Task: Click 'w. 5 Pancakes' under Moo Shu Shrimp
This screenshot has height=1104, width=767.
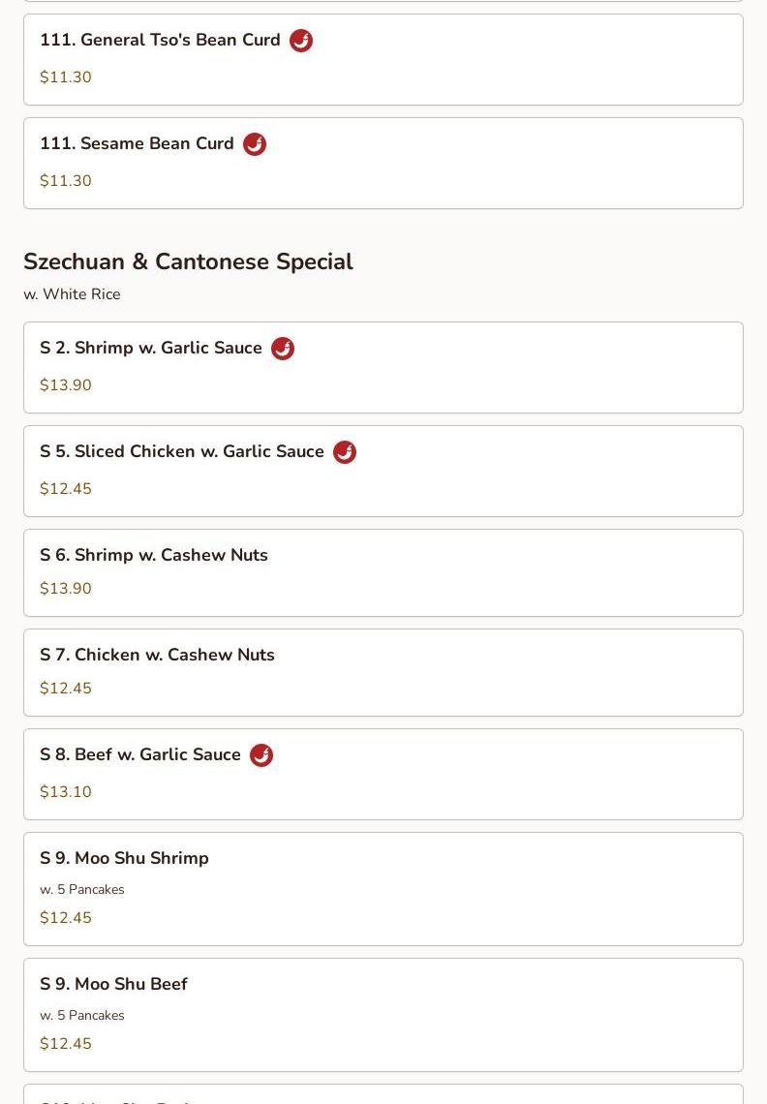Action: (x=81, y=889)
